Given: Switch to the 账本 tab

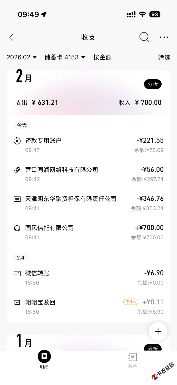Looking at the screenshot, I should pos(133,360).
